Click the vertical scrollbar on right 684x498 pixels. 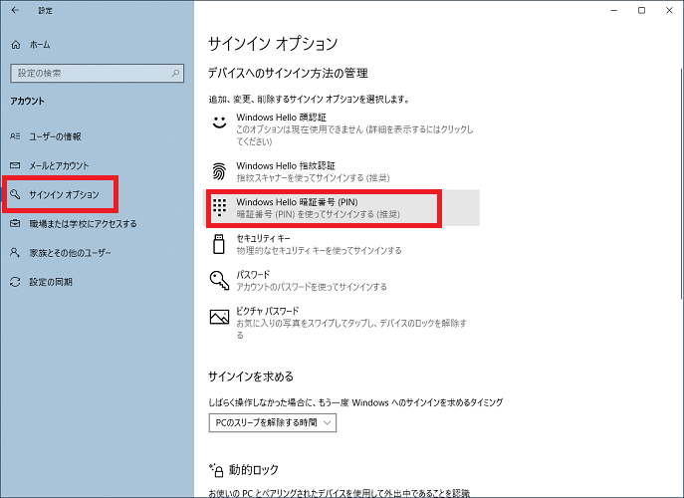681,183
